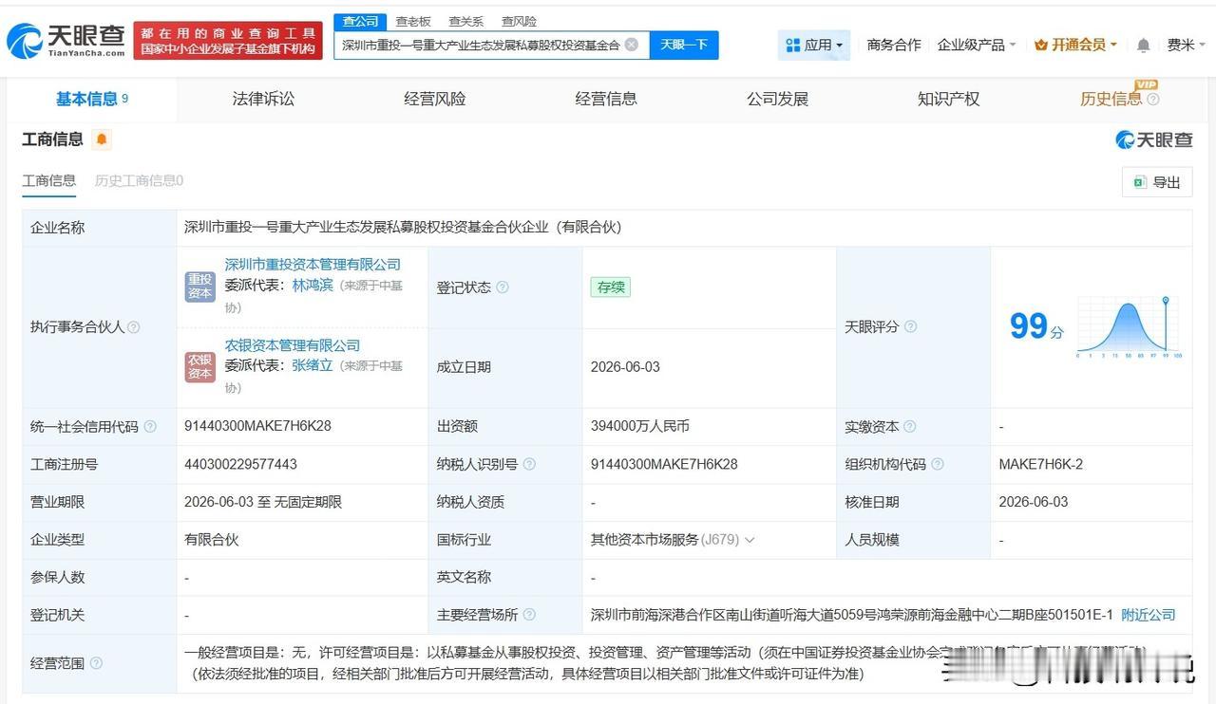Clear the search box with the X icon

click(x=631, y=45)
